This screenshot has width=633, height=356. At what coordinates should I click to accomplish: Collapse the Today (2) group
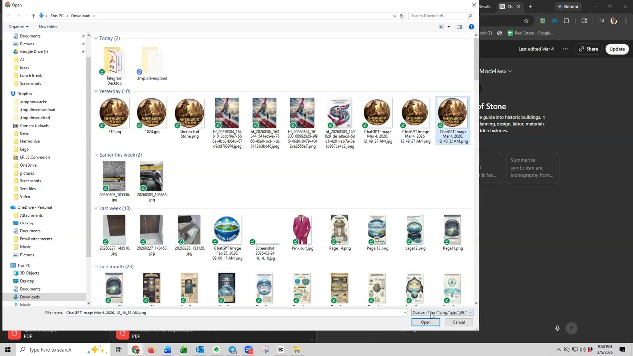point(96,38)
